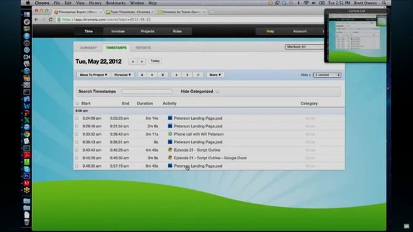Open the Reports tab
Screen dimensions: 413x232
point(143,48)
